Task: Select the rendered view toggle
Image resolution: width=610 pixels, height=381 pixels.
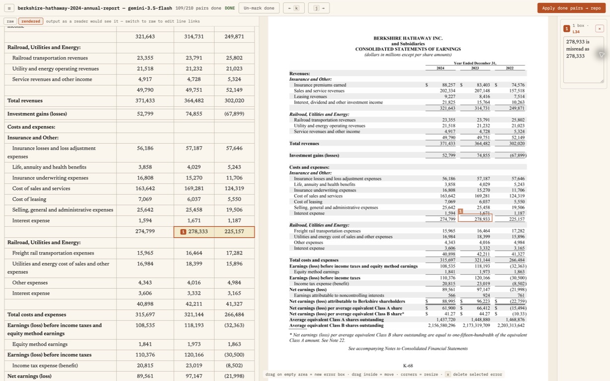Action: (31, 21)
